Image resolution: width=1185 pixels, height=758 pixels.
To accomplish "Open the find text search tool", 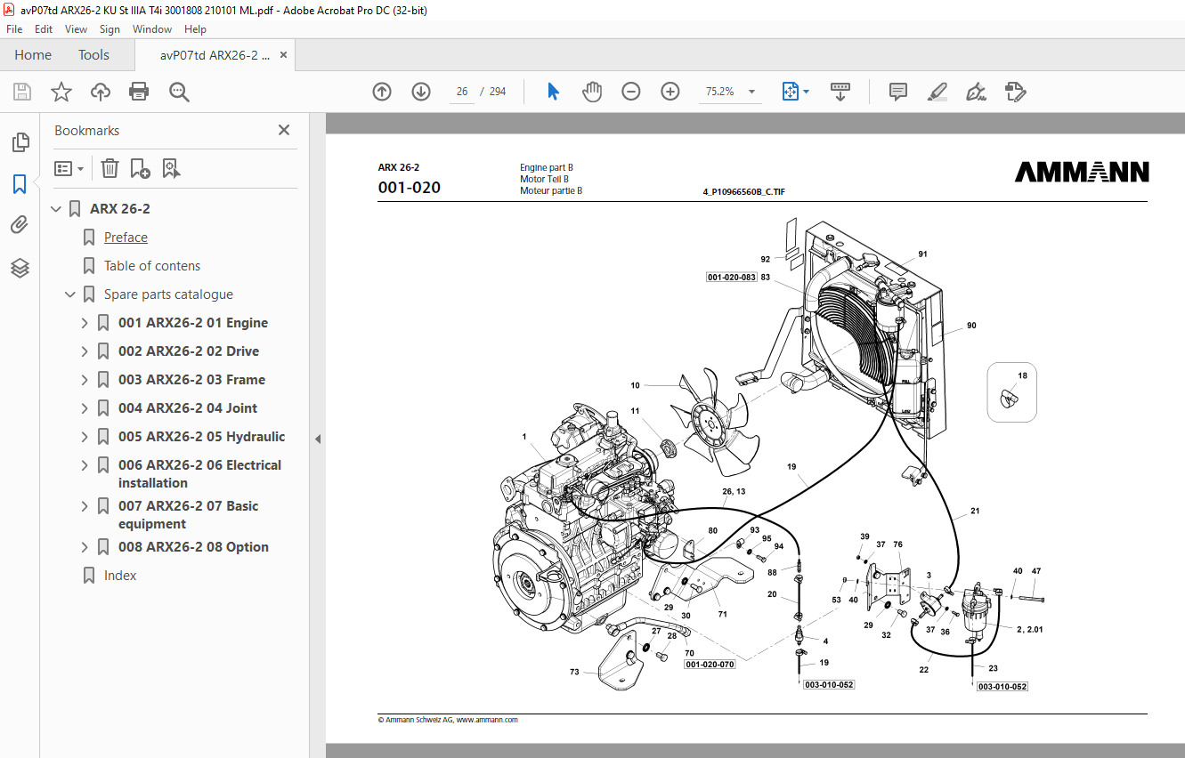I will (x=179, y=92).
